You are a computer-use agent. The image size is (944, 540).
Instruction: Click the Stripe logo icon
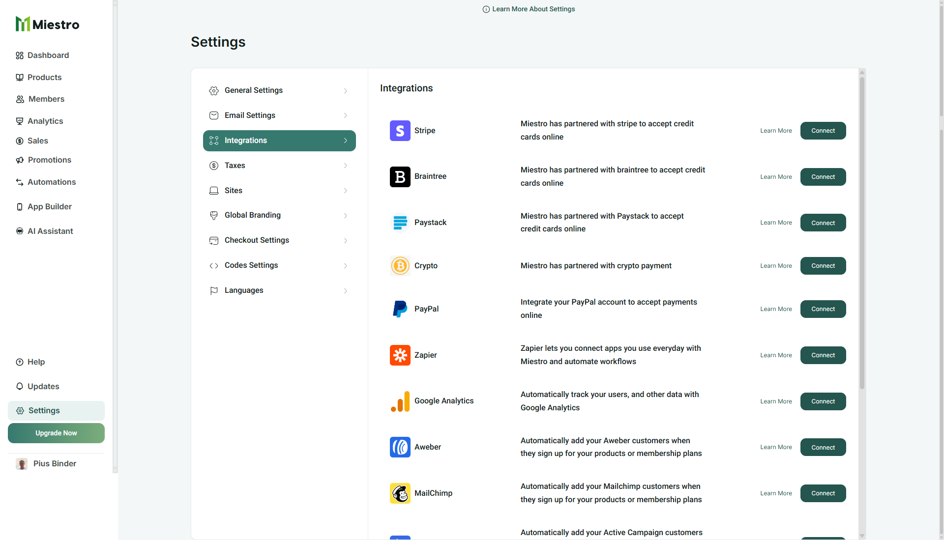(400, 131)
